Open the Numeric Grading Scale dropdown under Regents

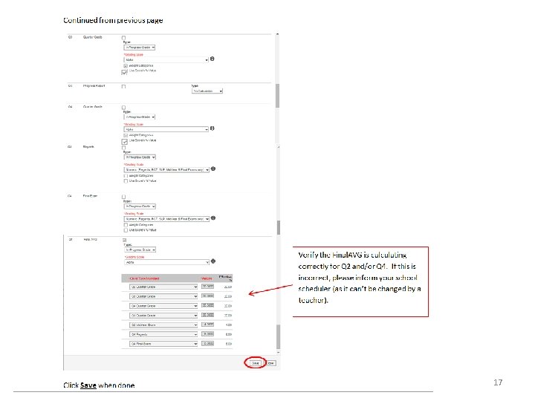click(167, 170)
